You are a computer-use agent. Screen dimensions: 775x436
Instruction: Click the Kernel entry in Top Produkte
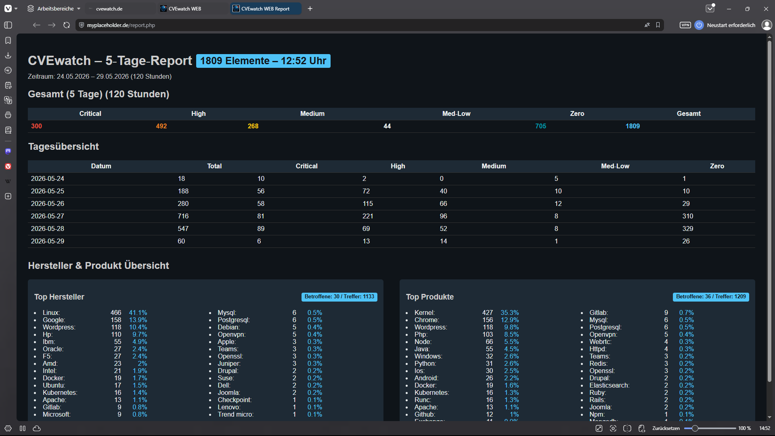(425, 313)
